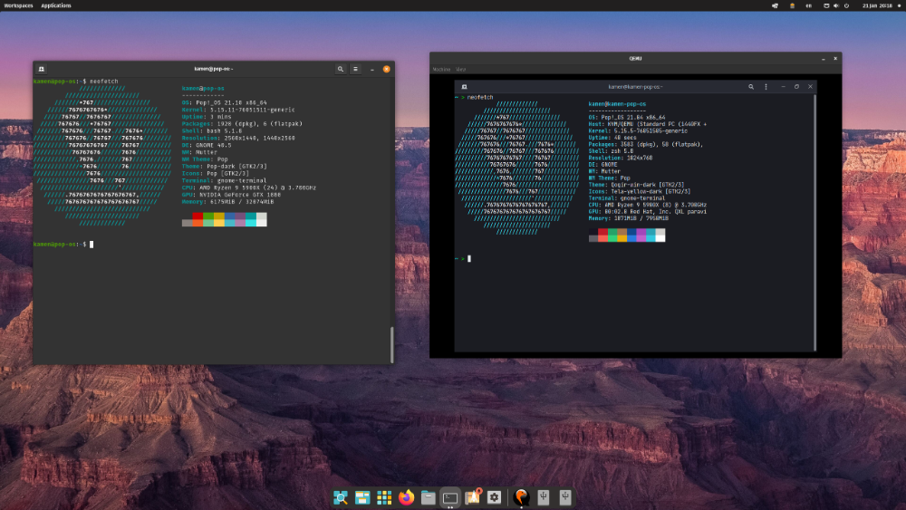Viewport: 906px width, 510px height.
Task: Show the Applications grid icon in dock
Action: [384, 497]
